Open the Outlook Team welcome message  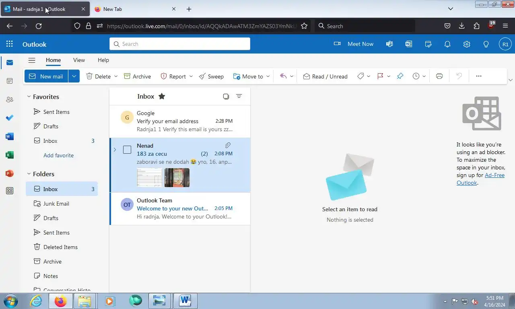180,208
